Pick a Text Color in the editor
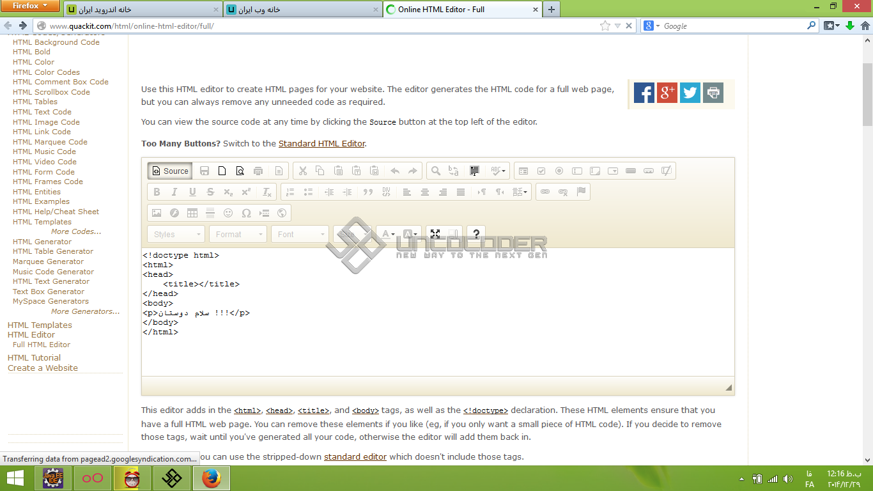Screen dimensions: 873x491 pyautogui.click(x=388, y=234)
